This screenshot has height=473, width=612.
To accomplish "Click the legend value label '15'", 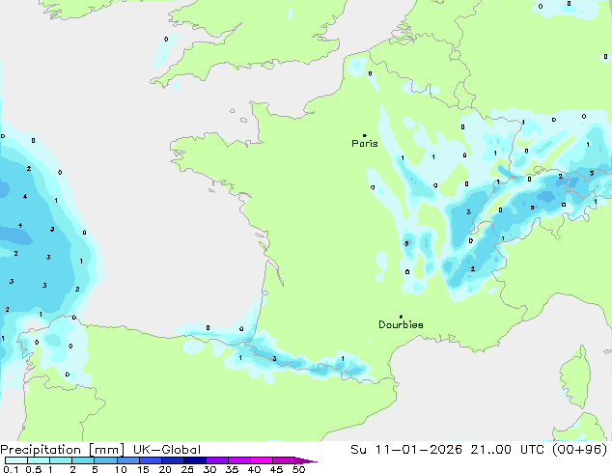I will coord(143,469).
